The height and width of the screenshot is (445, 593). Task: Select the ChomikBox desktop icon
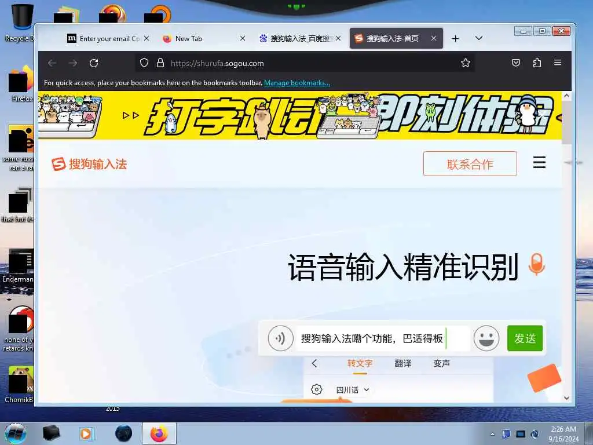19,384
